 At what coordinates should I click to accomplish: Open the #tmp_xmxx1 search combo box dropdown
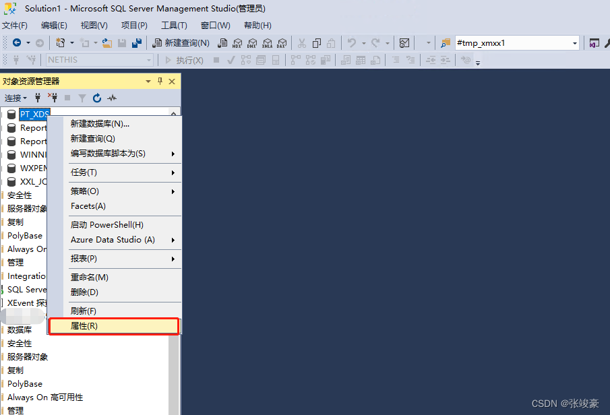click(575, 43)
